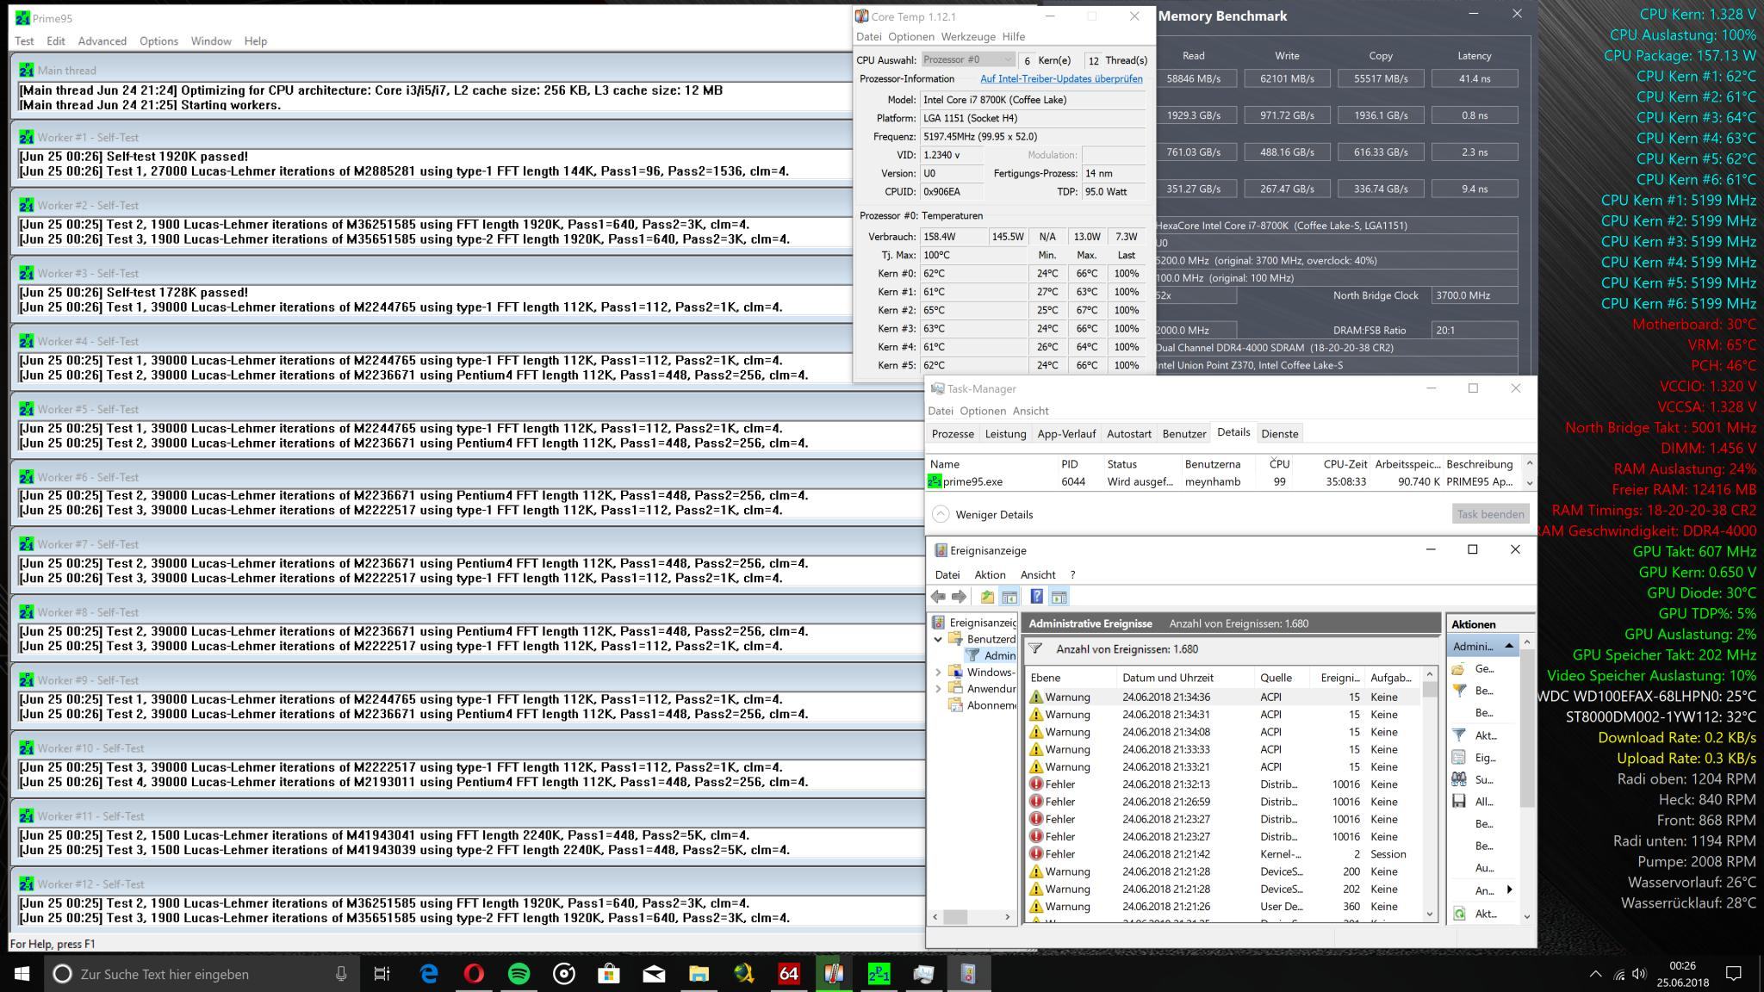Open Prime95 Test menu
Screen dimensions: 1764x992
24,40
